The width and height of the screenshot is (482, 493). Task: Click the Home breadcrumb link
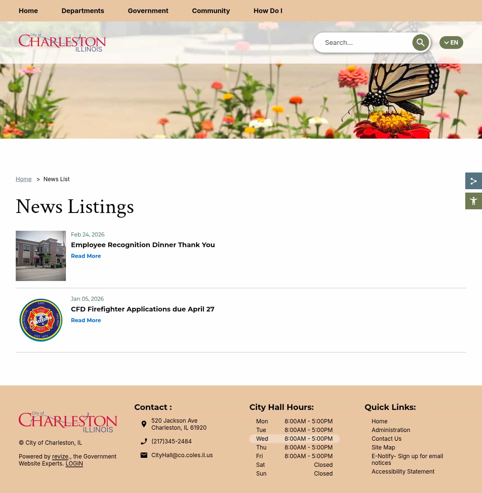click(23, 179)
